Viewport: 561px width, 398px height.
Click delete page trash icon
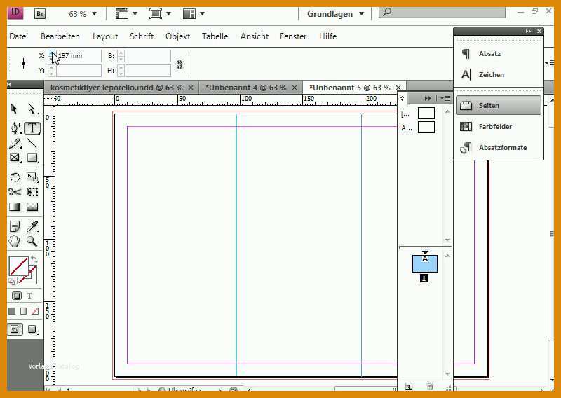click(430, 386)
